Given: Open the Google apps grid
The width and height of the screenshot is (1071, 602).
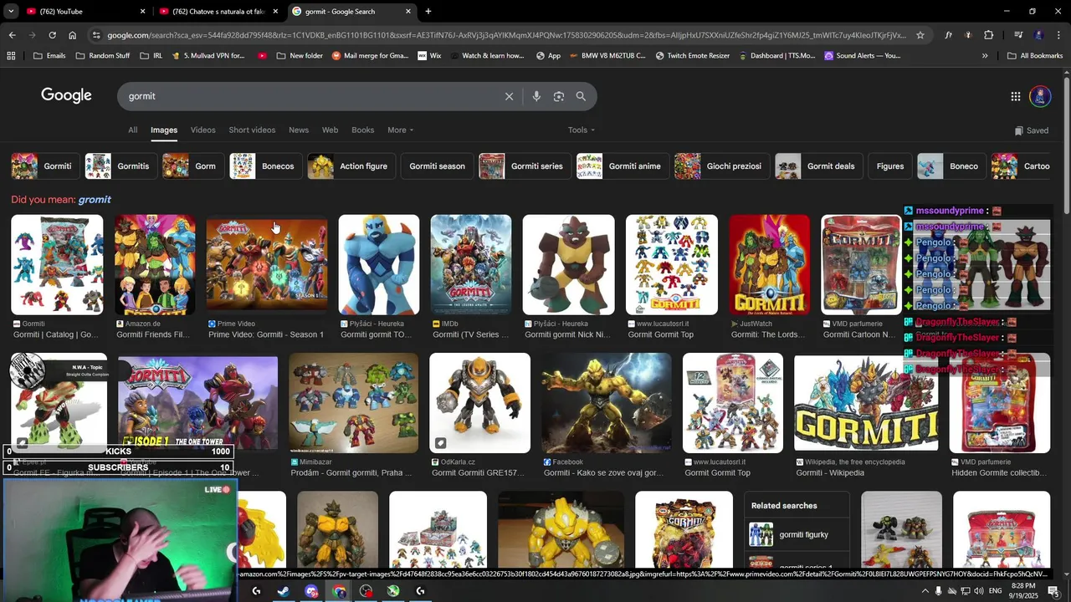Looking at the screenshot, I should (x=1015, y=96).
